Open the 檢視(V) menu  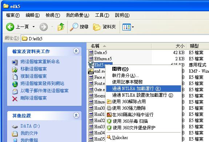pos(53,15)
